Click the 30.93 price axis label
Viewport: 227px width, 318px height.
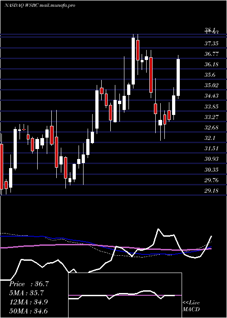point(212,159)
